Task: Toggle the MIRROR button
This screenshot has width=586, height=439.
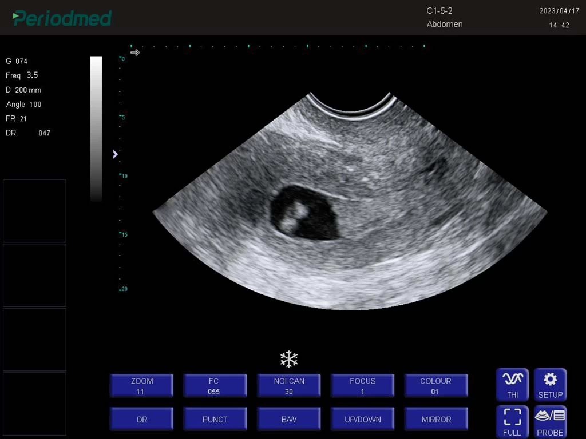Action: pyautogui.click(x=436, y=419)
